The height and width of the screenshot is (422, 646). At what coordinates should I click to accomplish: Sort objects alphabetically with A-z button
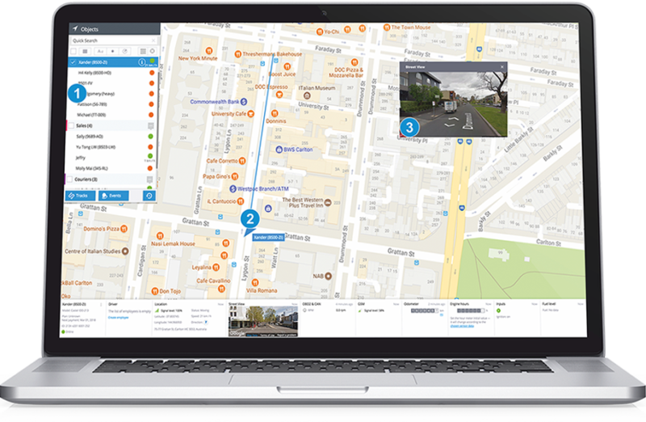100,51
